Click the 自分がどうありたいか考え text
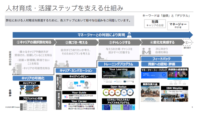 pos(76,50)
